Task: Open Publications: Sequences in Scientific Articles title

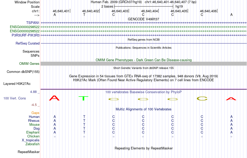Action: point(144,48)
